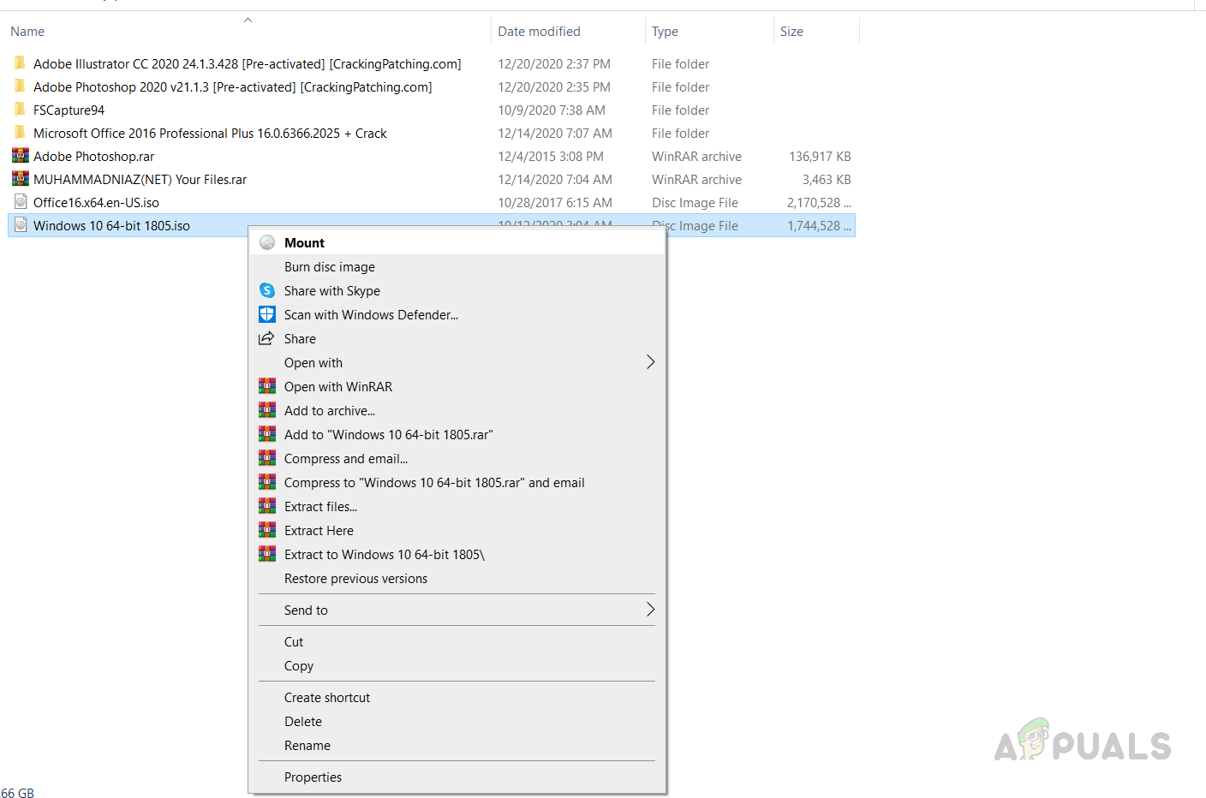Select the Adobe Photoshop.rar file name

tap(93, 157)
